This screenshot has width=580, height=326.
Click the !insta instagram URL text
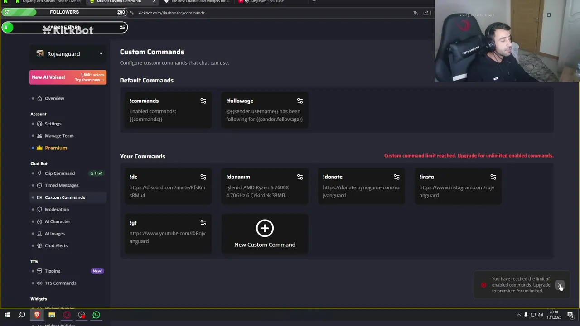click(457, 192)
